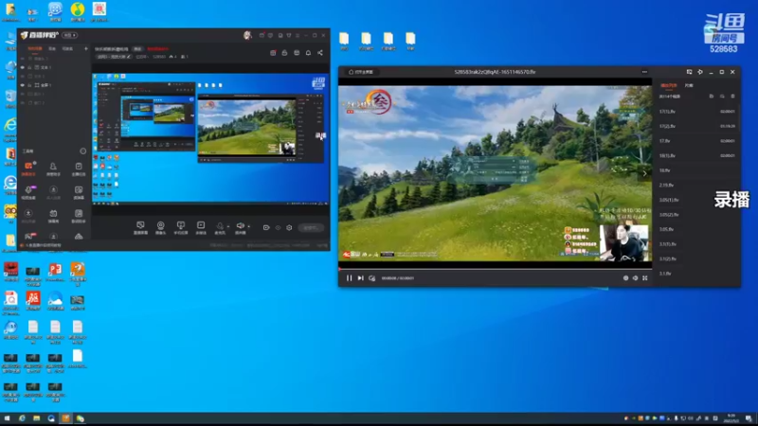Image resolution: width=758 pixels, height=426 pixels.
Task: Click the trash icon above the playlist
Action: coord(732,97)
